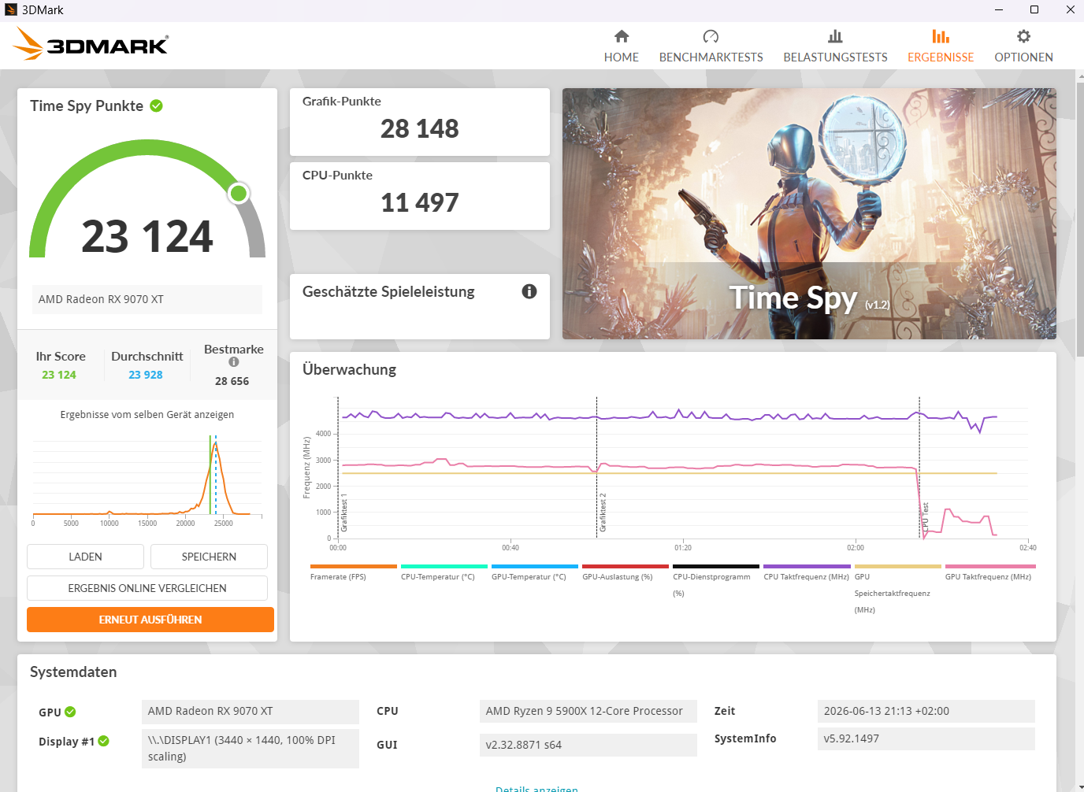1084x792 pixels.
Task: Toggle the Framerate (FPS) legend entry
Action: pyautogui.click(x=354, y=572)
